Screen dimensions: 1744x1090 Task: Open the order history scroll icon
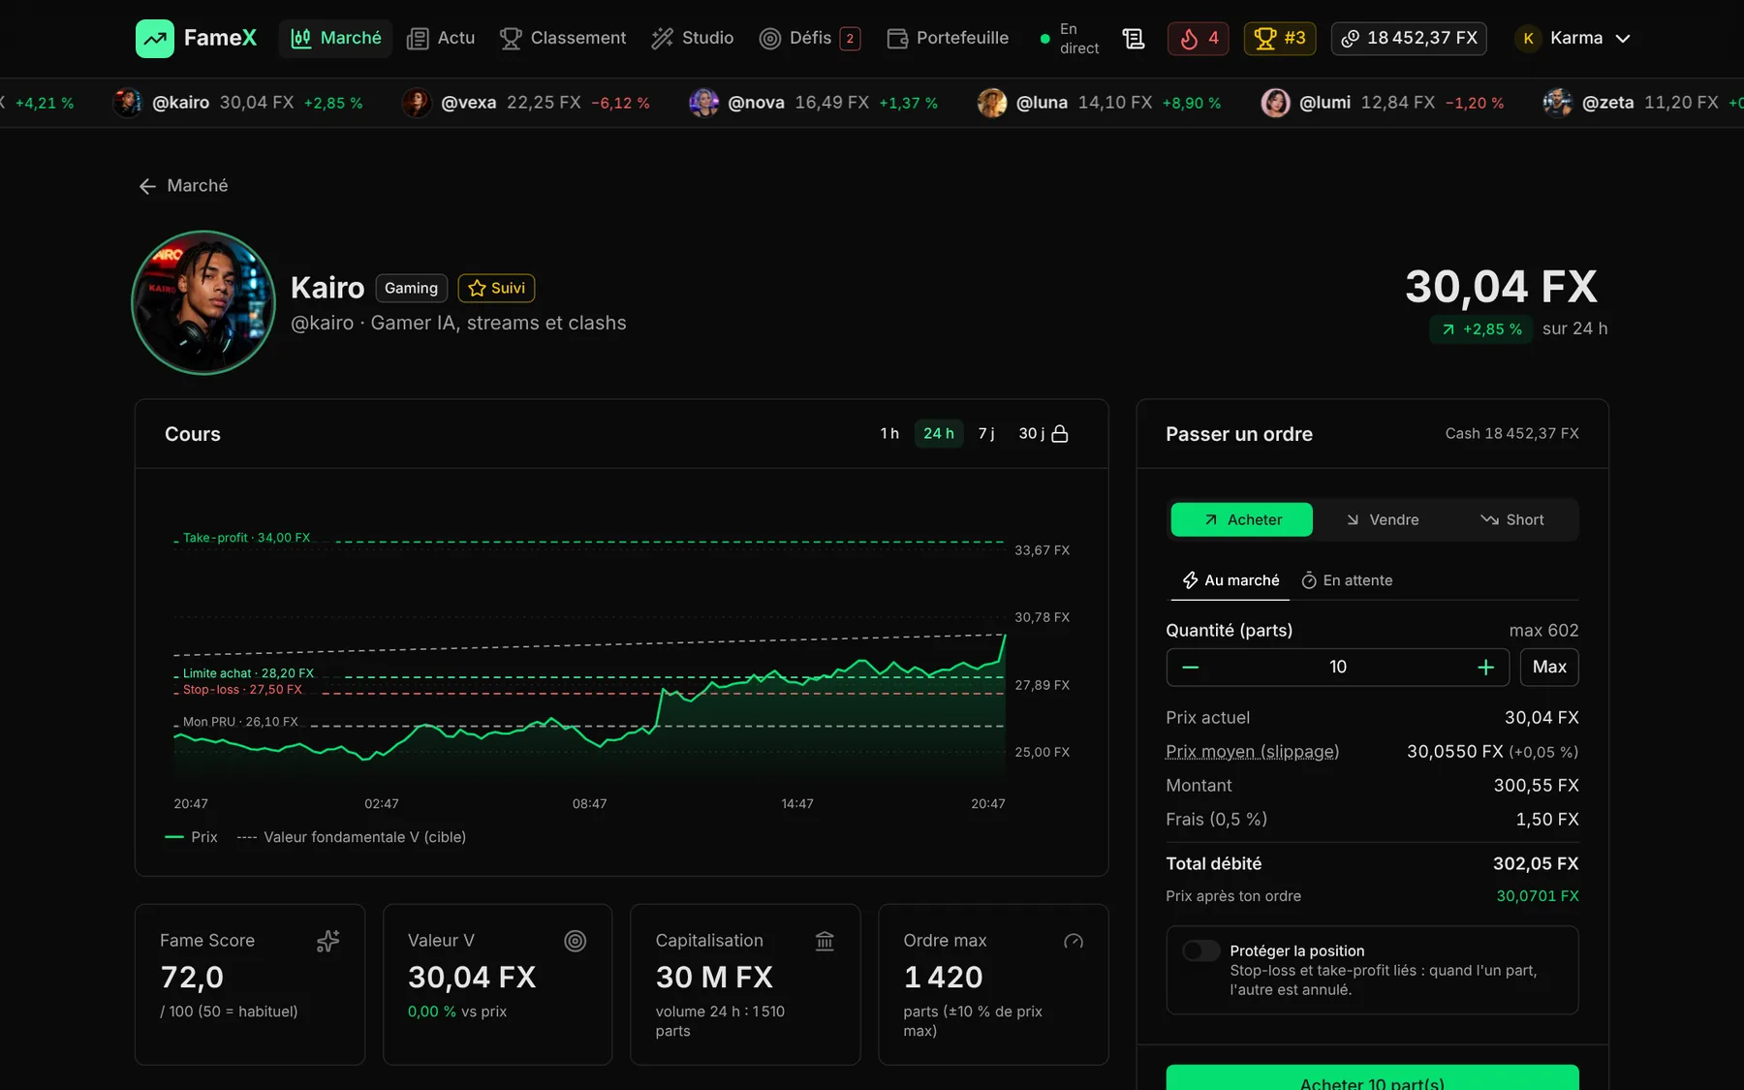[x=1134, y=39]
